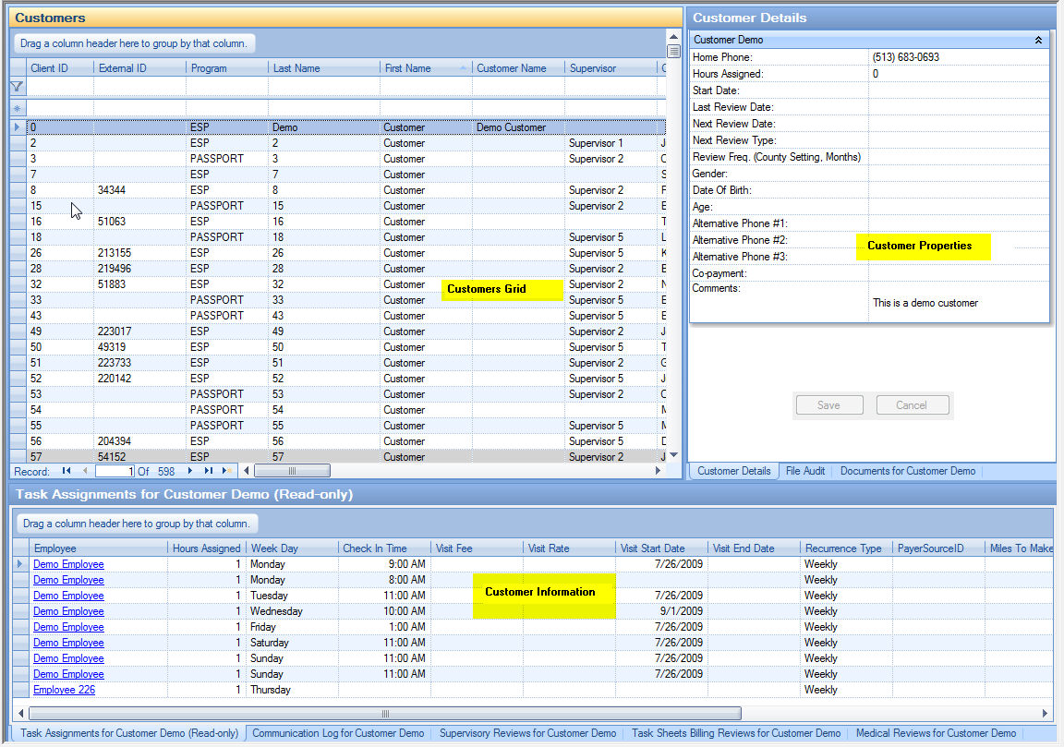Open Demo Employee link for Monday 8:00 AM
The width and height of the screenshot is (1064, 747).
[x=68, y=580]
